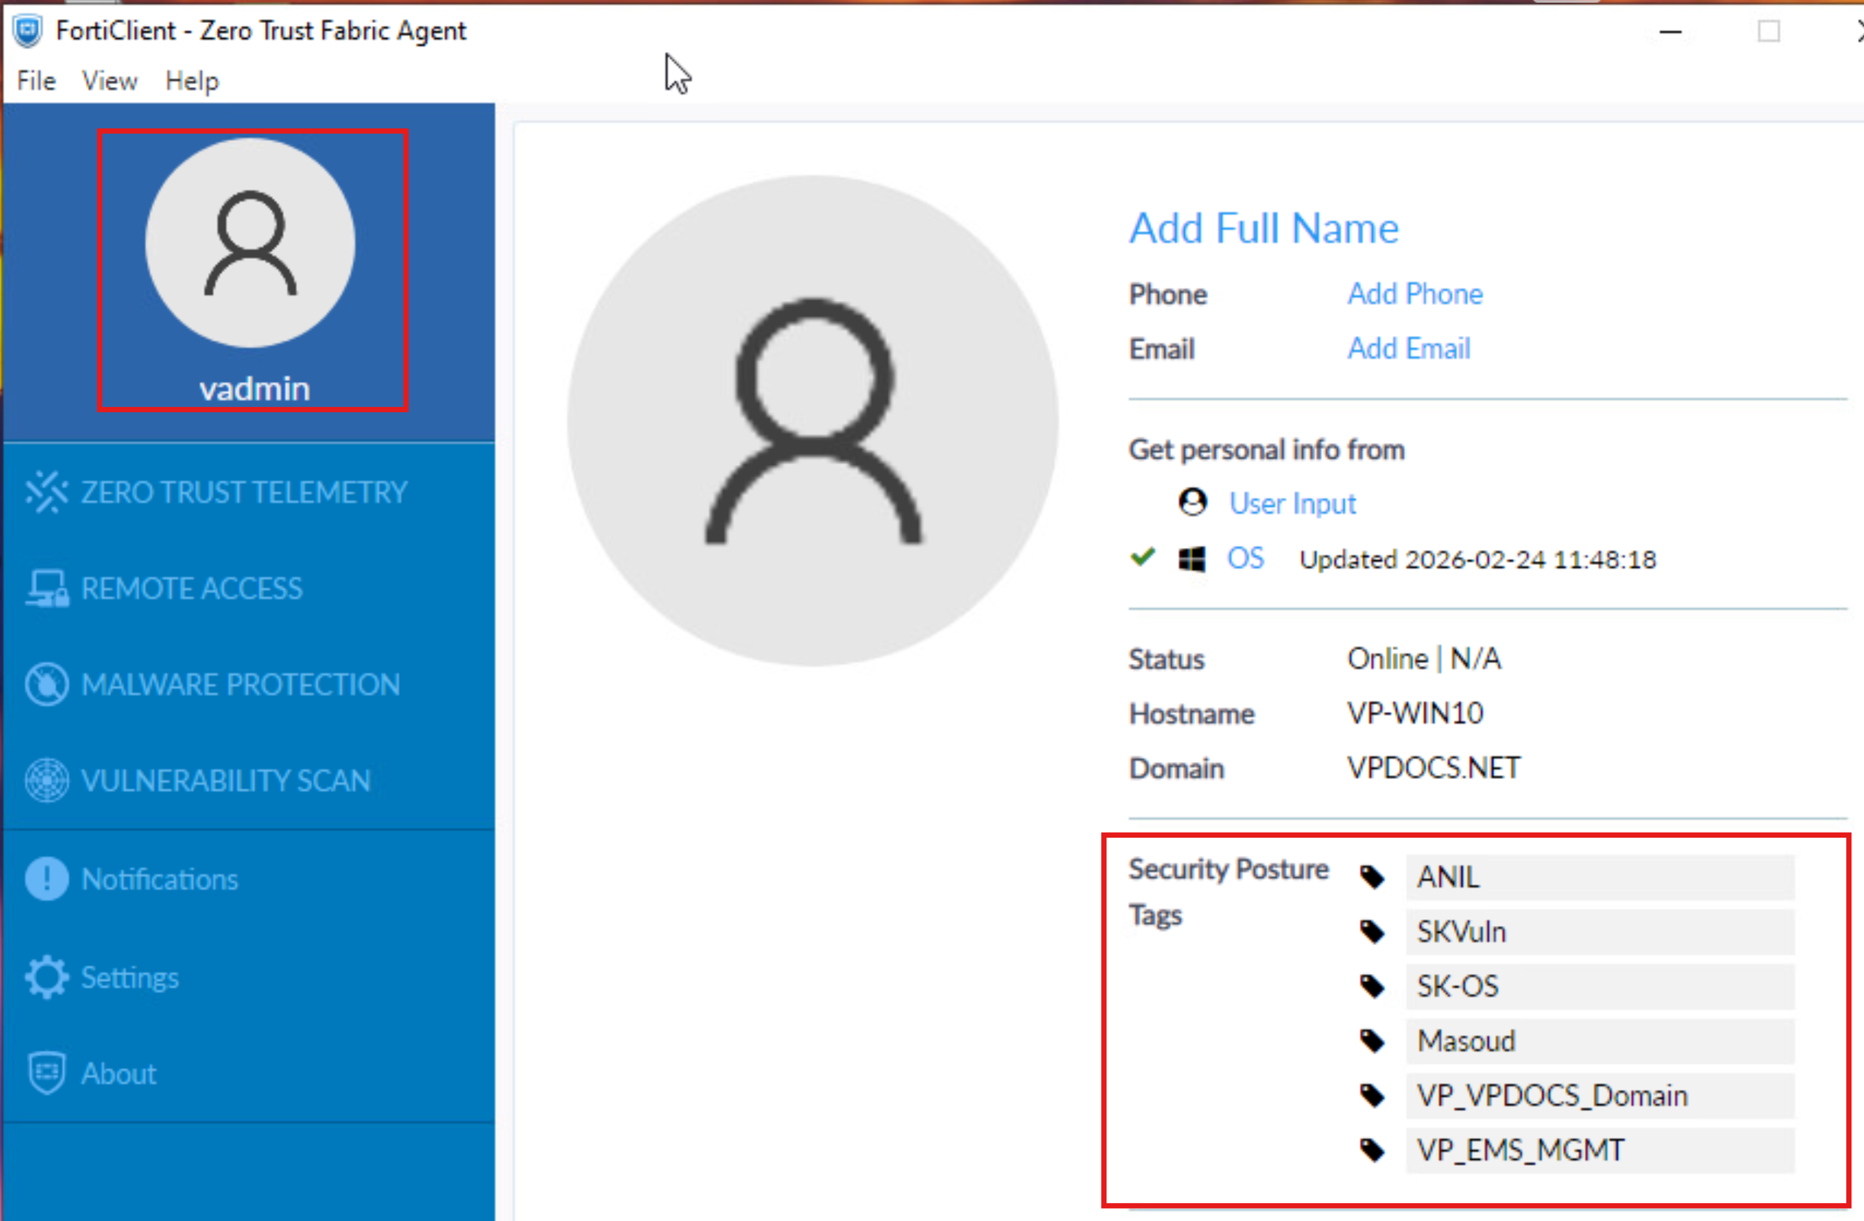Select the VP_VPDOCS_Domain tag
Image resolution: width=1864 pixels, height=1221 pixels.
click(1599, 1095)
